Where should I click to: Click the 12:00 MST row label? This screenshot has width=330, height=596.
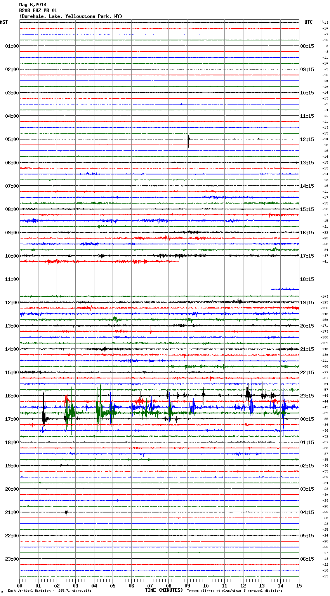click(x=12, y=303)
